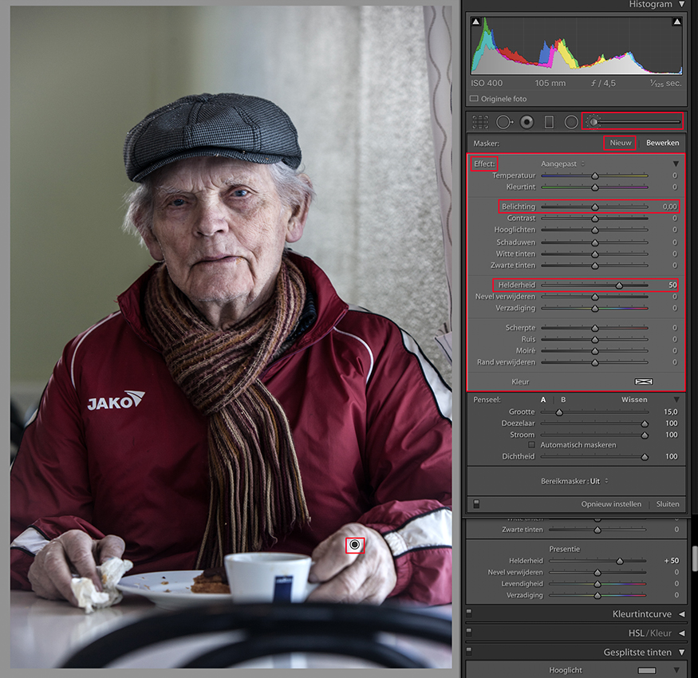Open the Effect preset dropdown Aangepast
The image size is (698, 678).
[x=562, y=164]
